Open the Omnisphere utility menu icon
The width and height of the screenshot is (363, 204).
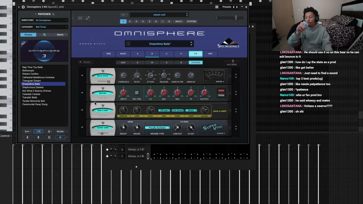(x=80, y=18)
